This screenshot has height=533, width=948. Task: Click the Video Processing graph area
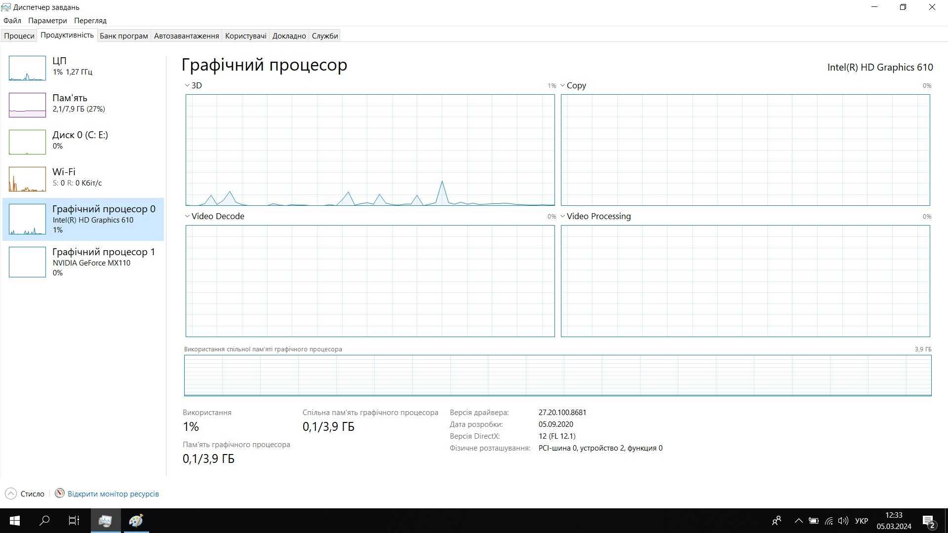pos(746,281)
